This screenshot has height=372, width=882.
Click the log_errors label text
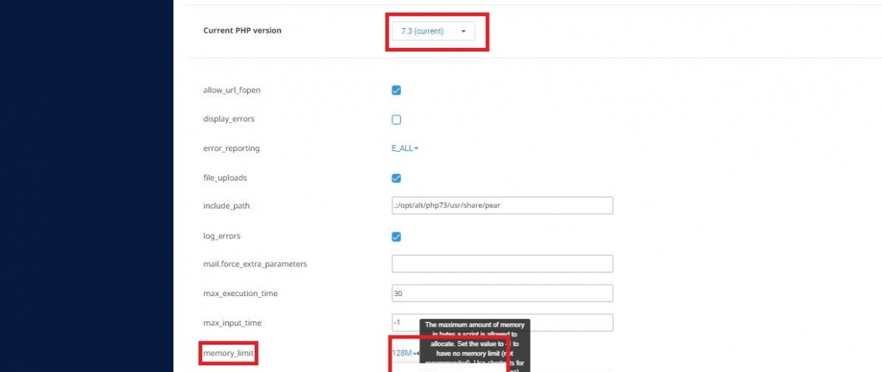[x=221, y=236]
